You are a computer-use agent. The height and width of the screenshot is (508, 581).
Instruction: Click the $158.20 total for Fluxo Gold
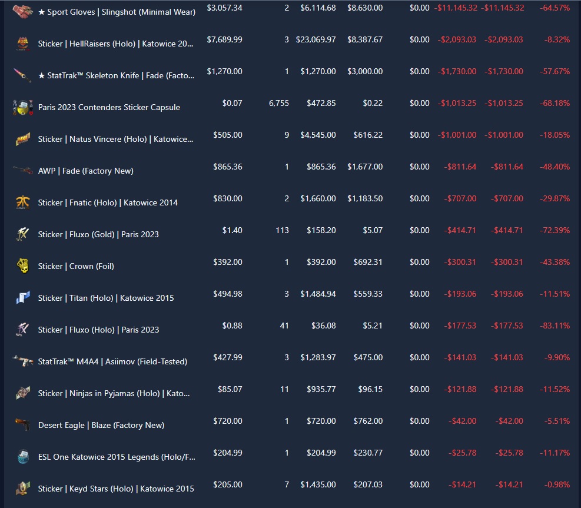(x=321, y=231)
